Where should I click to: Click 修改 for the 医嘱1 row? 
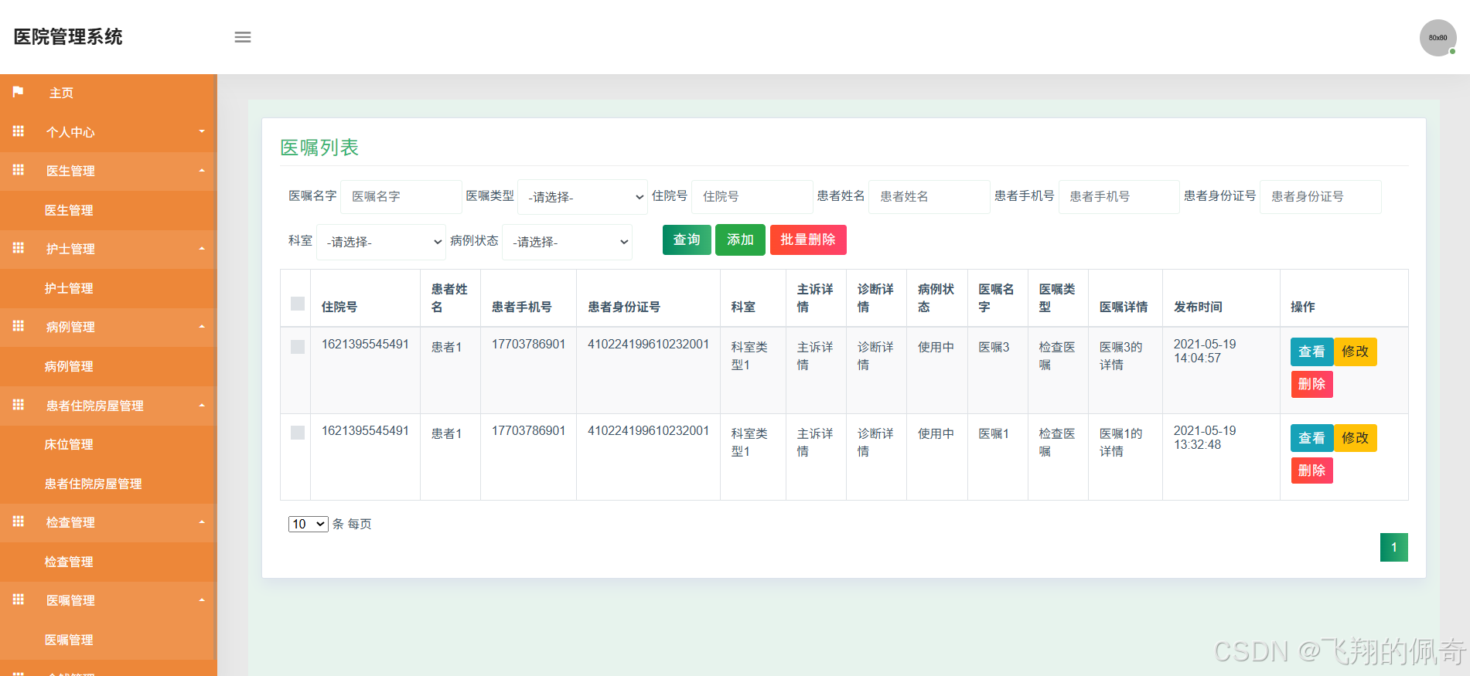1356,438
